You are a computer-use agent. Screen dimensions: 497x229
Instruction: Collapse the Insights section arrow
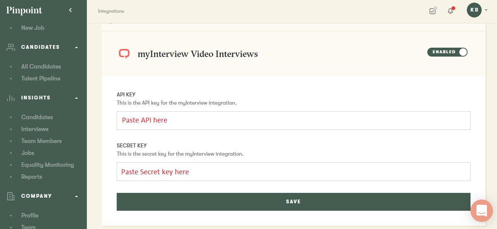click(76, 98)
